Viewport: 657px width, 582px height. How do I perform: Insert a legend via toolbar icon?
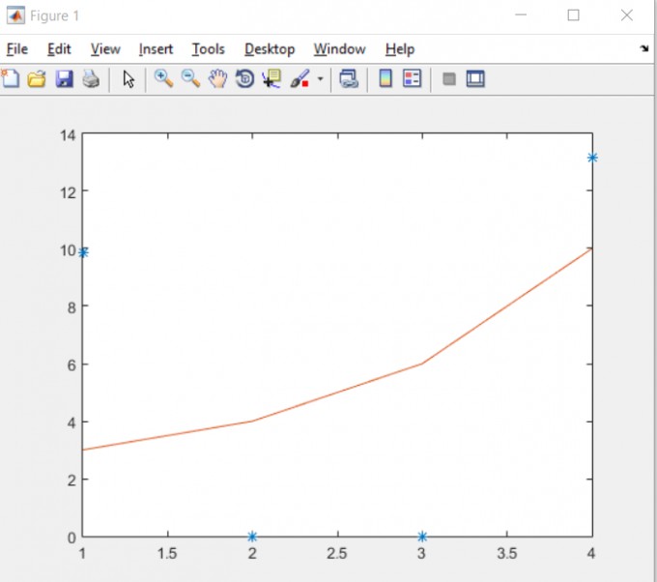(x=412, y=78)
